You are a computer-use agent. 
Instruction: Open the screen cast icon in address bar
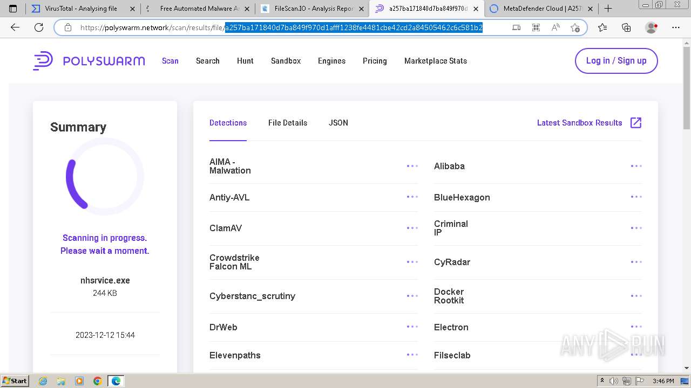(x=517, y=27)
